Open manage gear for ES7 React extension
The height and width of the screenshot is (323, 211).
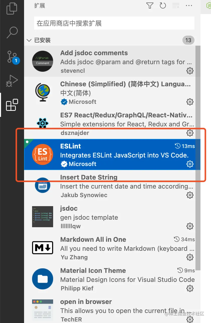(x=190, y=133)
